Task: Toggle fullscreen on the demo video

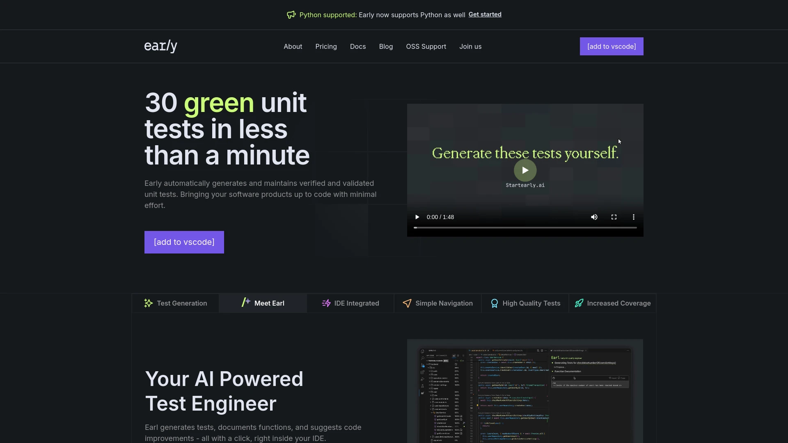Action: pos(614,217)
